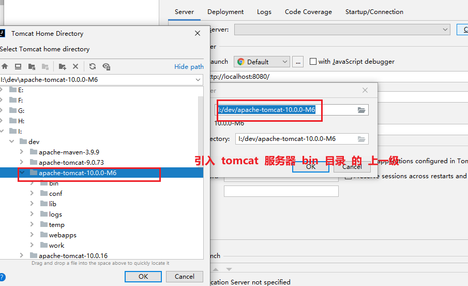Expand the webapps folder node
Viewport: 468px width, 286px height.
coord(32,235)
